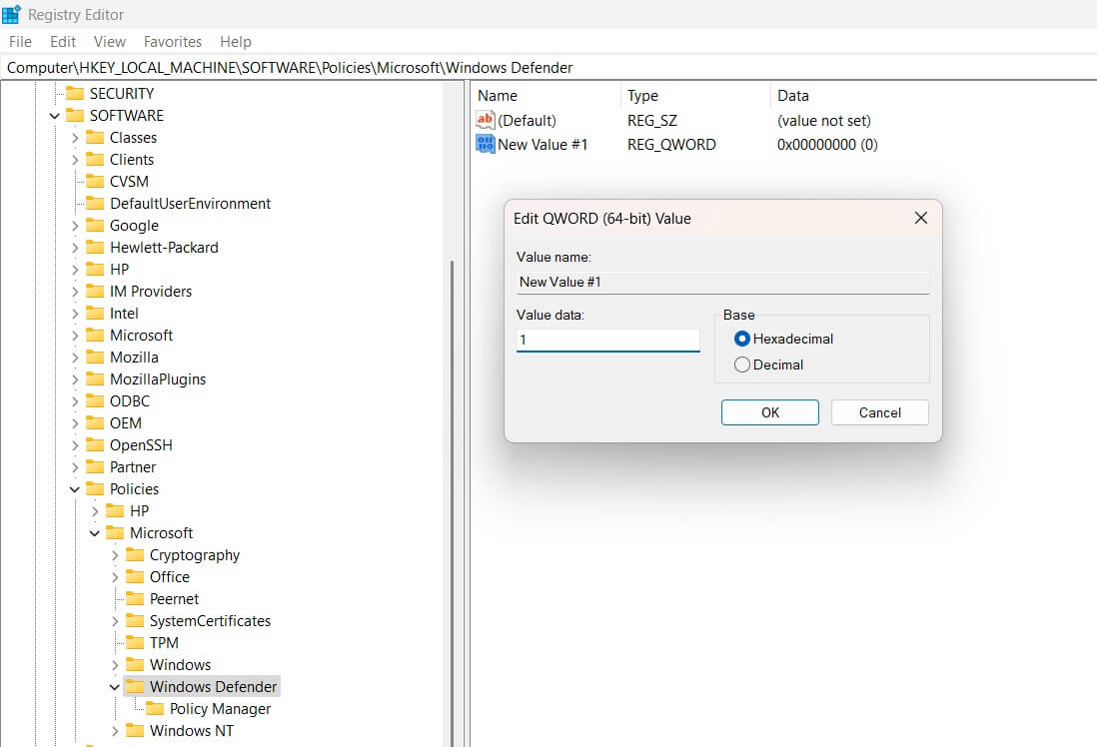Click the New Value #1 REG_QWORD icon
Viewport: 1097px width, 747px height.
(486, 144)
